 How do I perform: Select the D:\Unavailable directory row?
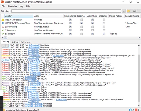(x=70, y=27)
